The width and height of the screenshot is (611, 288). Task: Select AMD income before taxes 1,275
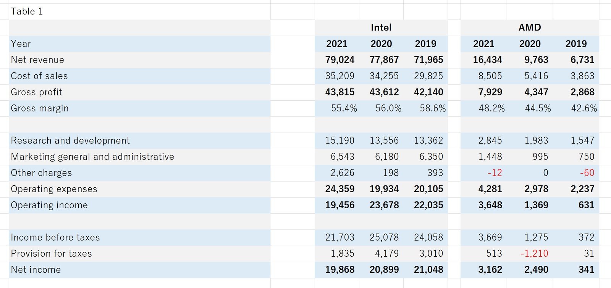(536, 238)
